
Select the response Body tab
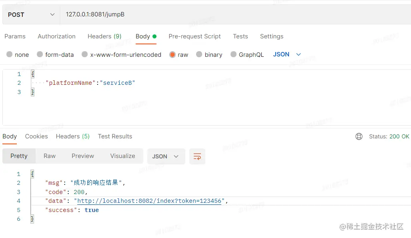click(10, 136)
